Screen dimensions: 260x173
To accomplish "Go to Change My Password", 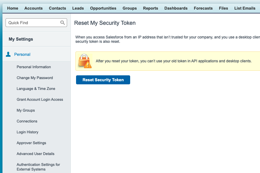I will tap(35, 78).
